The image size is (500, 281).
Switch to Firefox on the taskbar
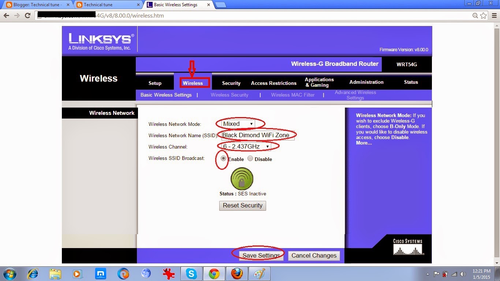(x=237, y=274)
